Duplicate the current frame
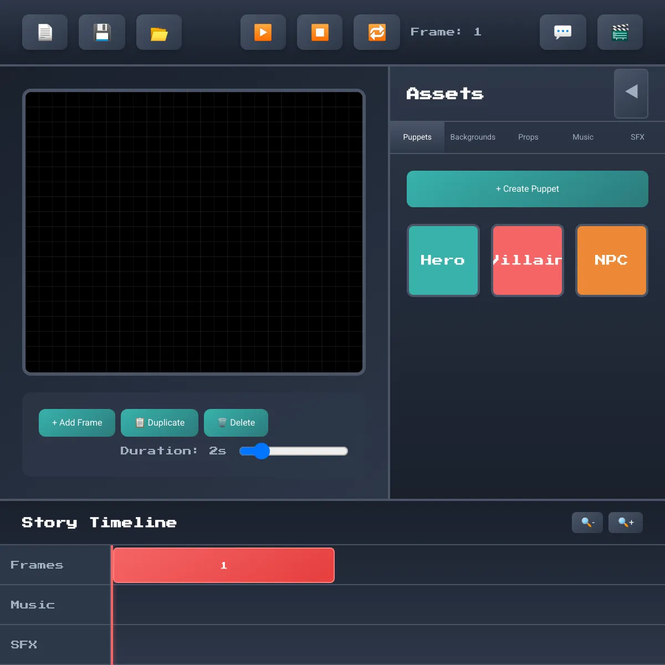 [x=160, y=423]
